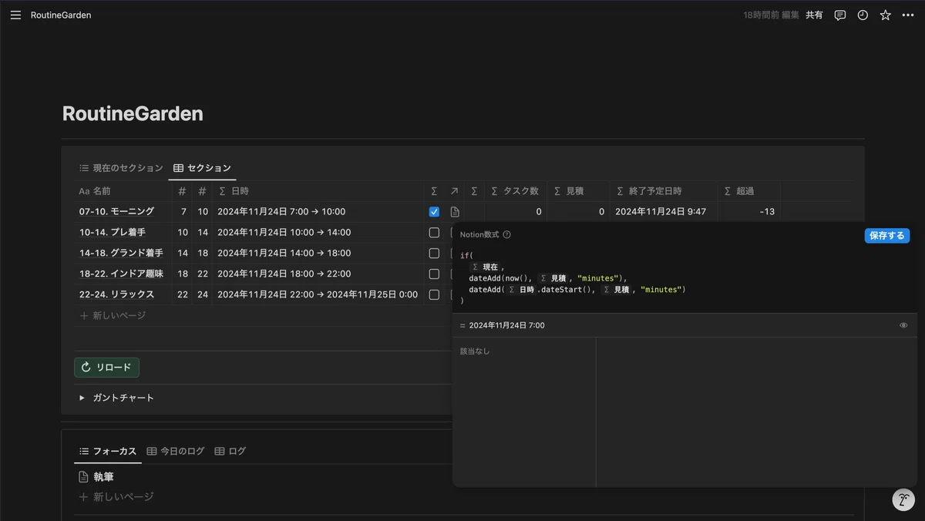The image size is (925, 521).
Task: Click the リロード button
Action: pyautogui.click(x=106, y=368)
